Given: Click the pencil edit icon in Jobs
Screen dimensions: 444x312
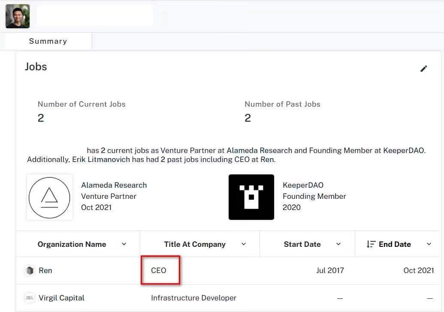Looking at the screenshot, I should (423, 69).
